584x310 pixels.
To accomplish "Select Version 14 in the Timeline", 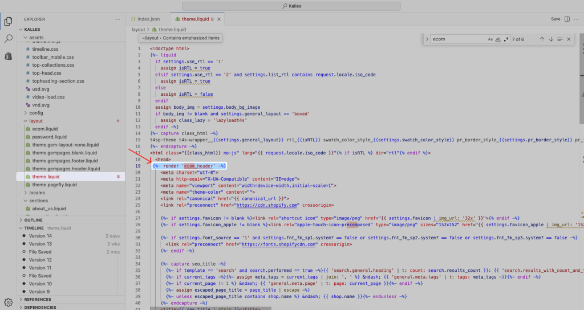I will point(40,236).
